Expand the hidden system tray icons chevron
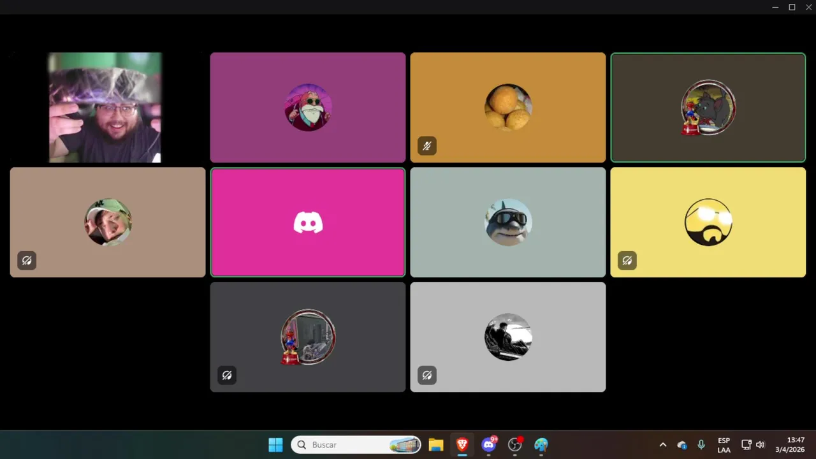The width and height of the screenshot is (816, 459). click(x=663, y=445)
